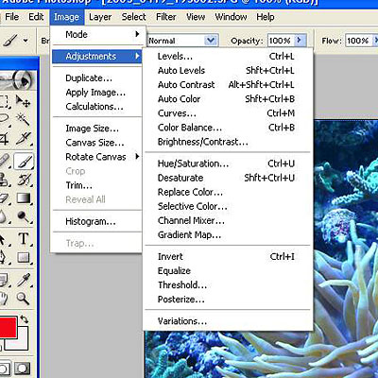Close the Image menu via its title
Screen dimensions: 378x378
point(66,17)
